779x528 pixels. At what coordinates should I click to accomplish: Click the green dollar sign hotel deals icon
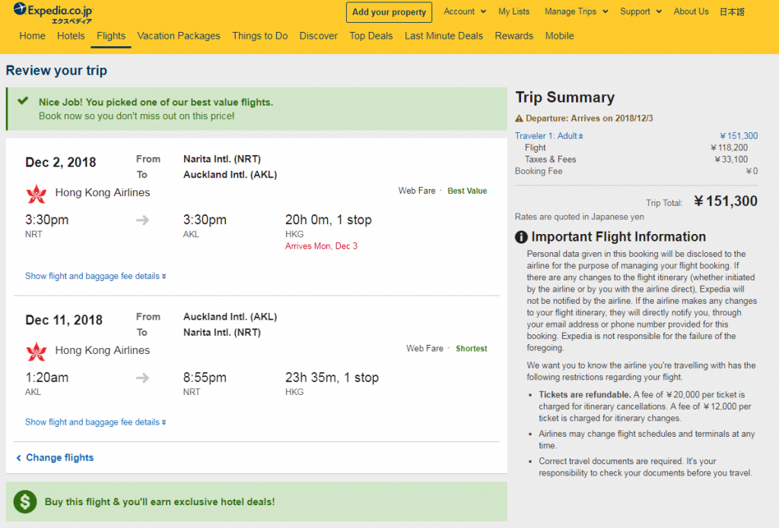click(x=25, y=501)
